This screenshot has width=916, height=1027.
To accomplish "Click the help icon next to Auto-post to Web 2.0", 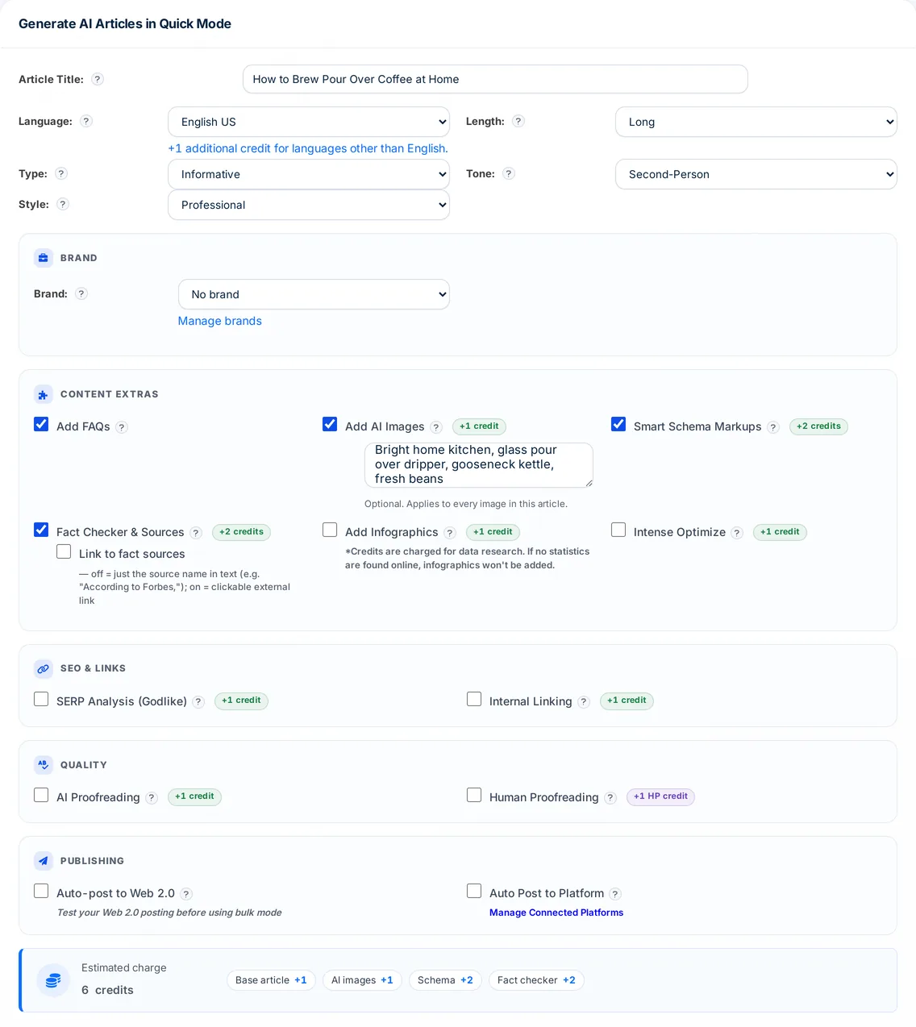I will pyautogui.click(x=186, y=894).
